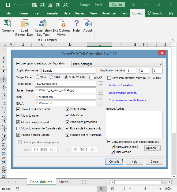The width and height of the screenshot is (177, 192).
Task: Click the Options ... button
Action: pyautogui.click(x=152, y=148)
